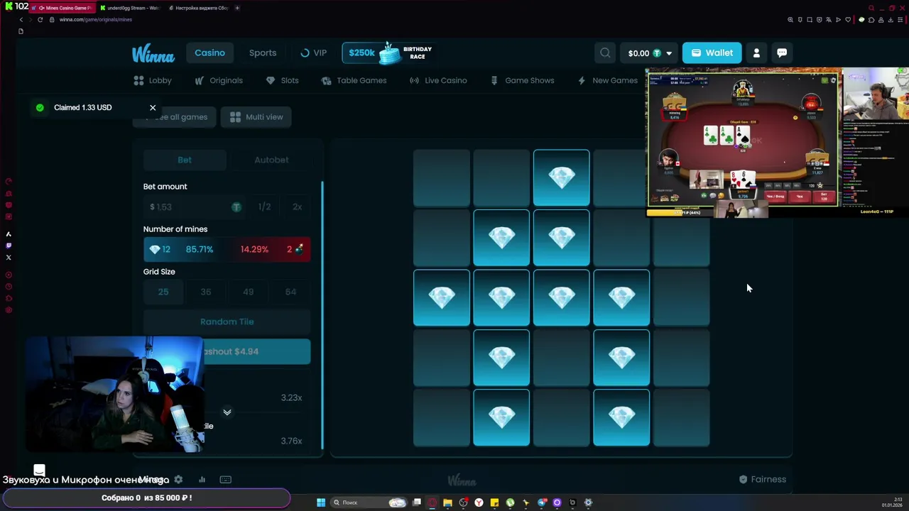Click the settings panel vertical scrollbar

(x=323, y=315)
